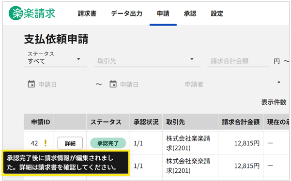This screenshot has height=181, width=291.
Task: Click the 楽楽請求 logo
Action: coord(32,13)
